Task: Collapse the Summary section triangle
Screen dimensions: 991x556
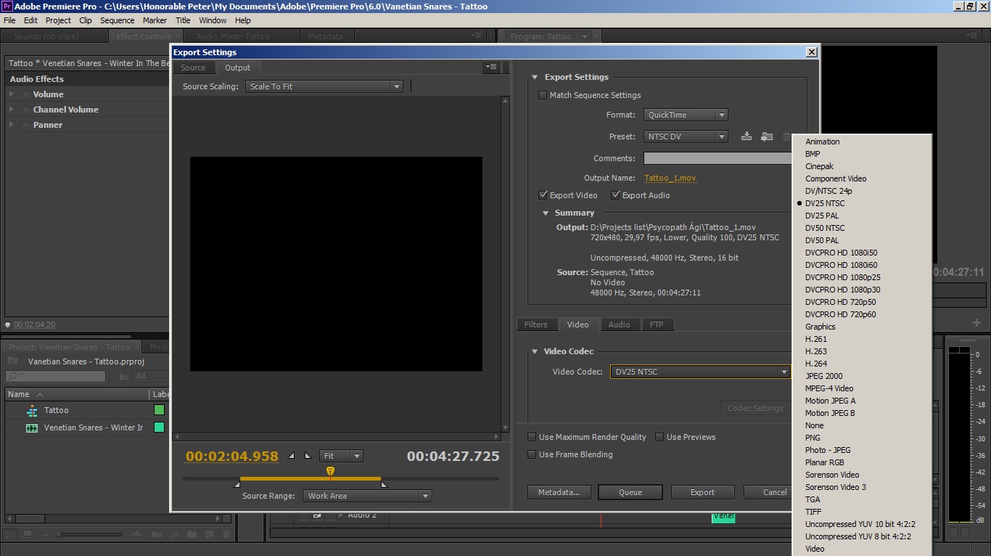Action: point(546,213)
